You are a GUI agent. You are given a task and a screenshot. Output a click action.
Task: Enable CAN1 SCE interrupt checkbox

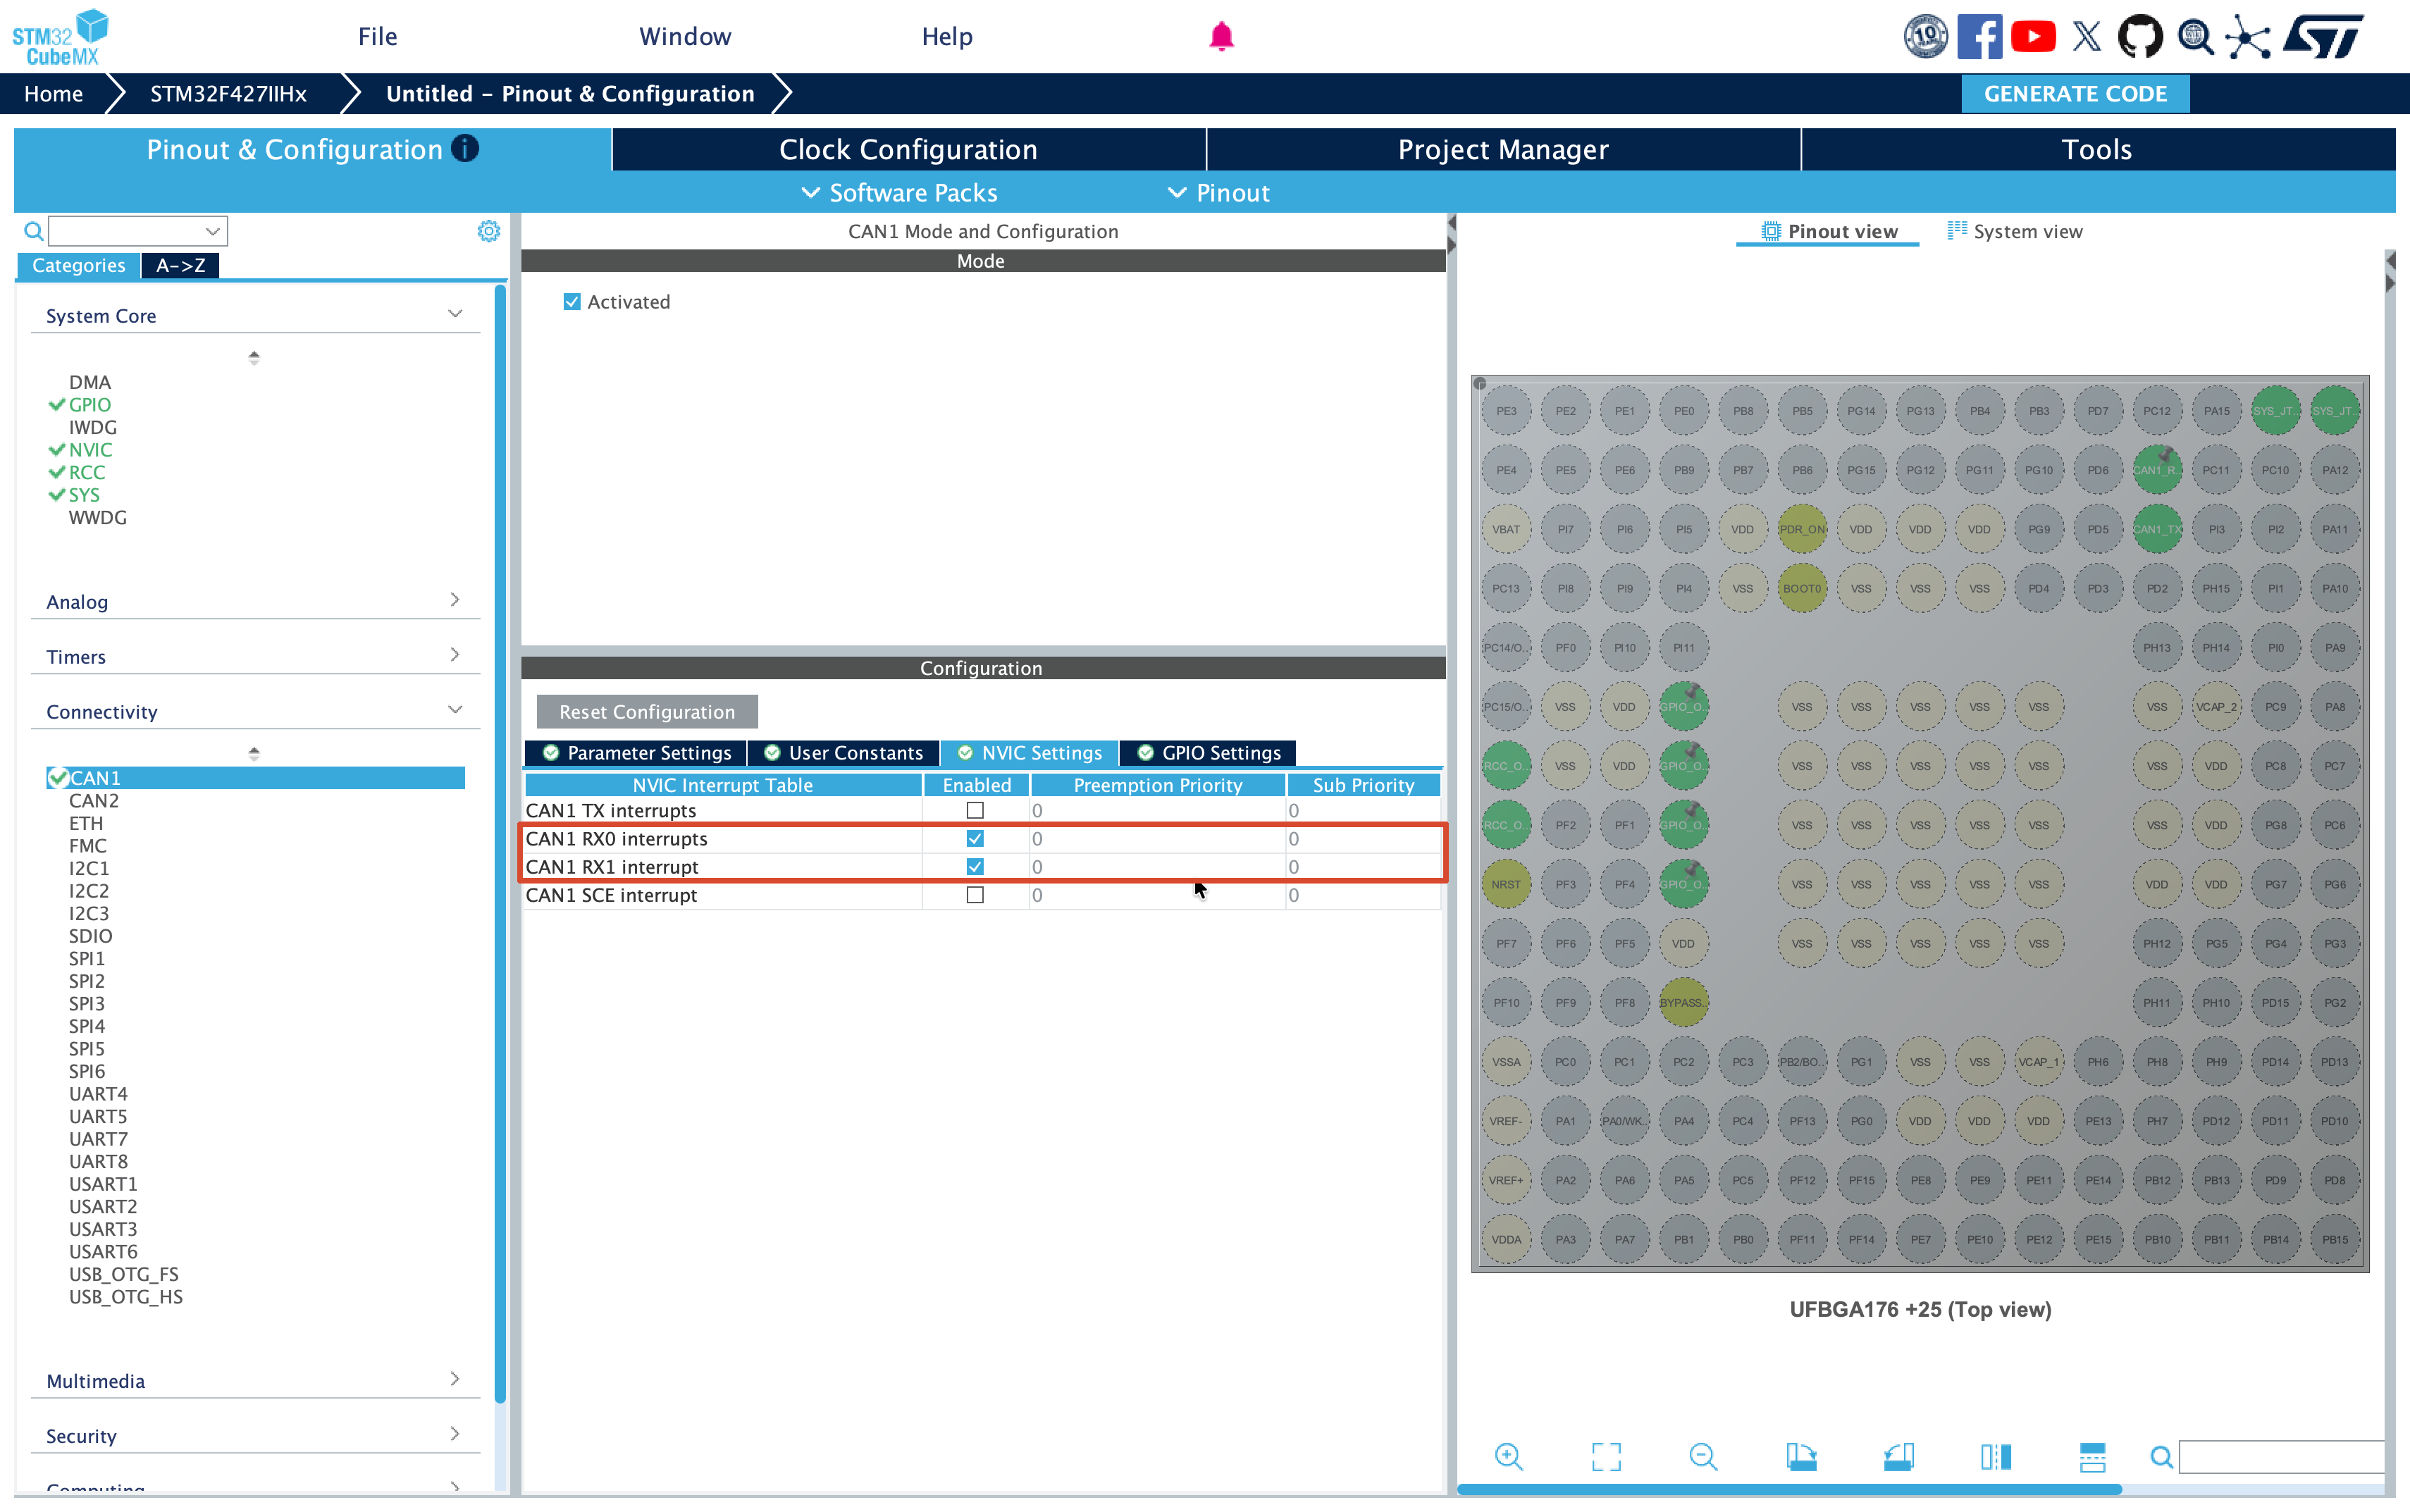point(975,895)
